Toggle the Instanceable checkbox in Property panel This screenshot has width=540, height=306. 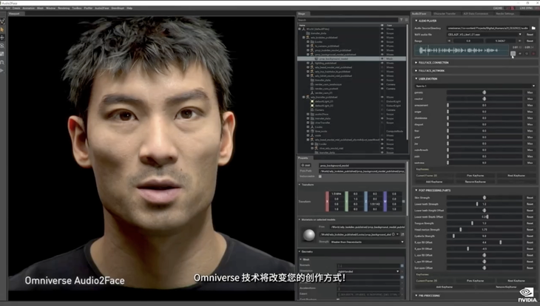pos(320,176)
